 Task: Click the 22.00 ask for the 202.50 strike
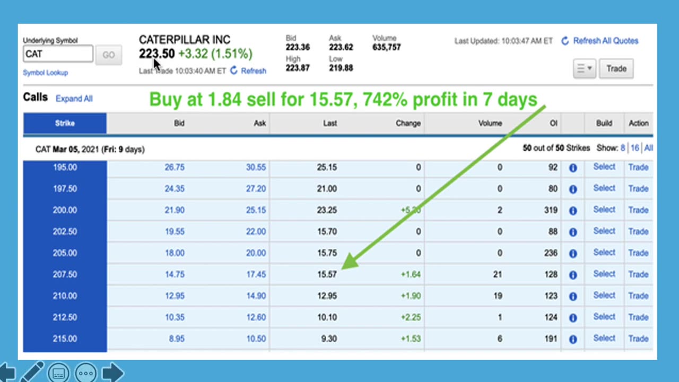pos(256,231)
